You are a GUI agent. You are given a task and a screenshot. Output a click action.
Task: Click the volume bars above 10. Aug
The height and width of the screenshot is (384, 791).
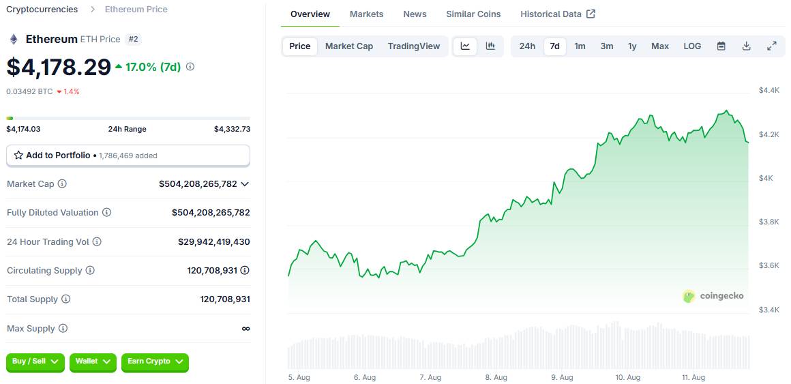click(628, 348)
